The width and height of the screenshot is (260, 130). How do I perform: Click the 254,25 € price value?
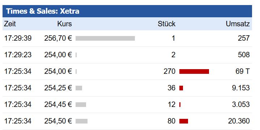click(58, 88)
